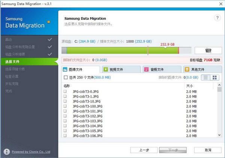Click the 下一步 next button
This screenshot has width=225, height=158.
click(173, 150)
